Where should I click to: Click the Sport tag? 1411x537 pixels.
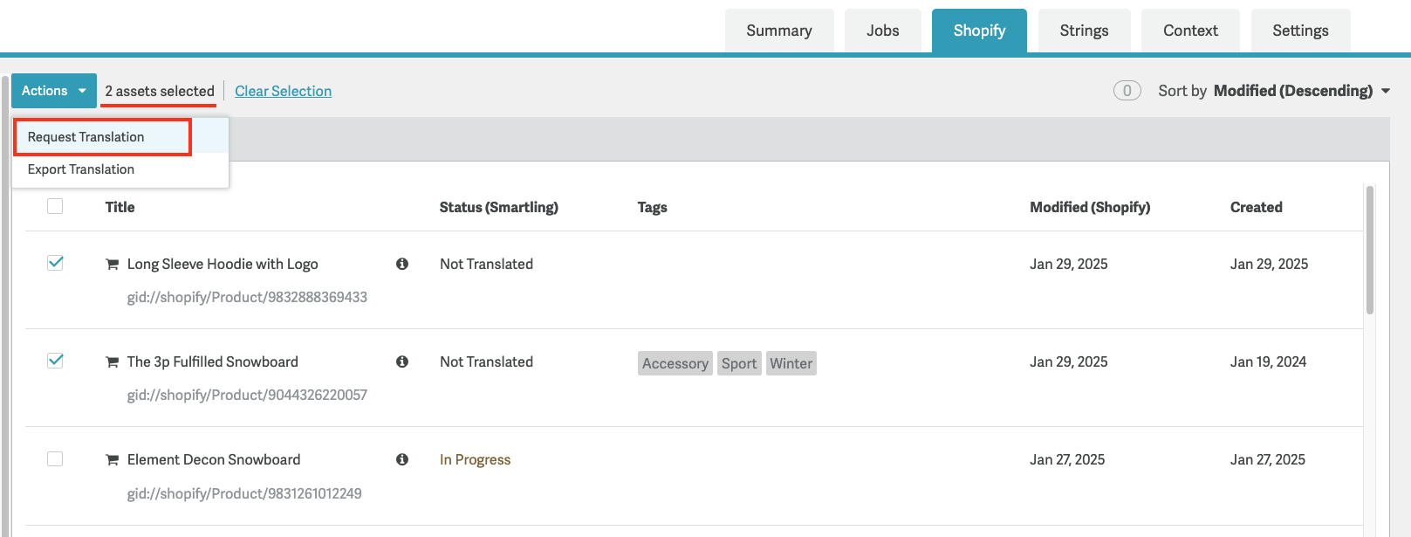pyautogui.click(x=739, y=363)
